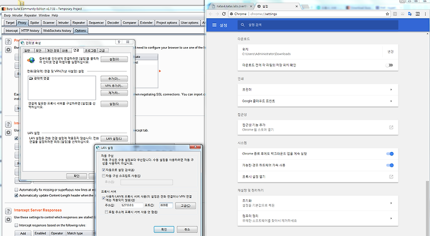
Task: Open help for Intercept Server Responses section
Action: [x=8, y=211]
